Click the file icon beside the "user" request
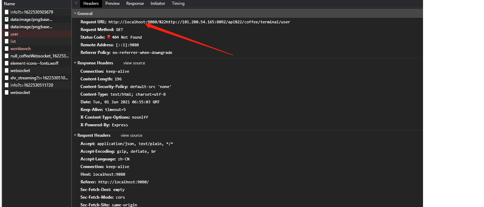484x207 pixels. coord(6,34)
